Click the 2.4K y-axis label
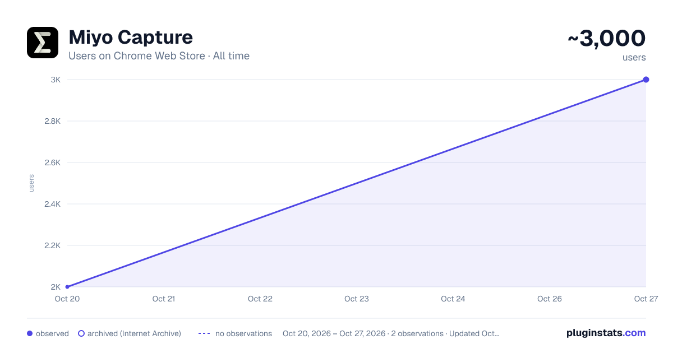The image size is (673, 353). (x=53, y=204)
